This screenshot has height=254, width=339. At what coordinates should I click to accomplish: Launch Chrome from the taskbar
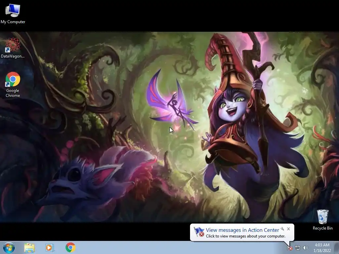click(x=71, y=247)
